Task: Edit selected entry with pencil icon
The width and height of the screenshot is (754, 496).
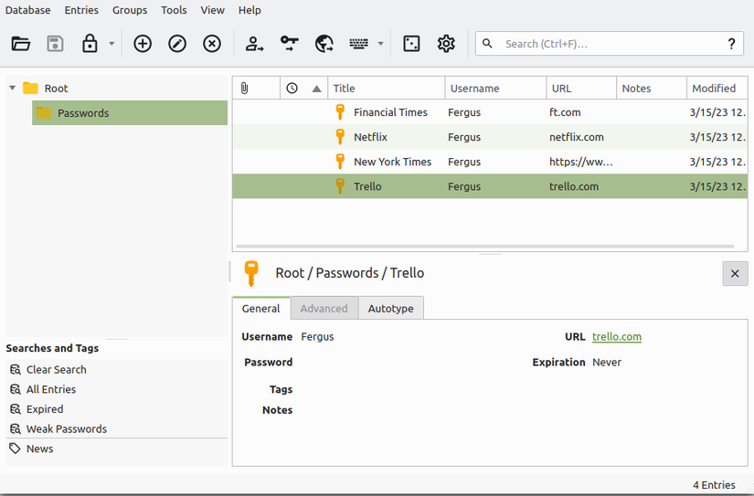Action: (177, 44)
